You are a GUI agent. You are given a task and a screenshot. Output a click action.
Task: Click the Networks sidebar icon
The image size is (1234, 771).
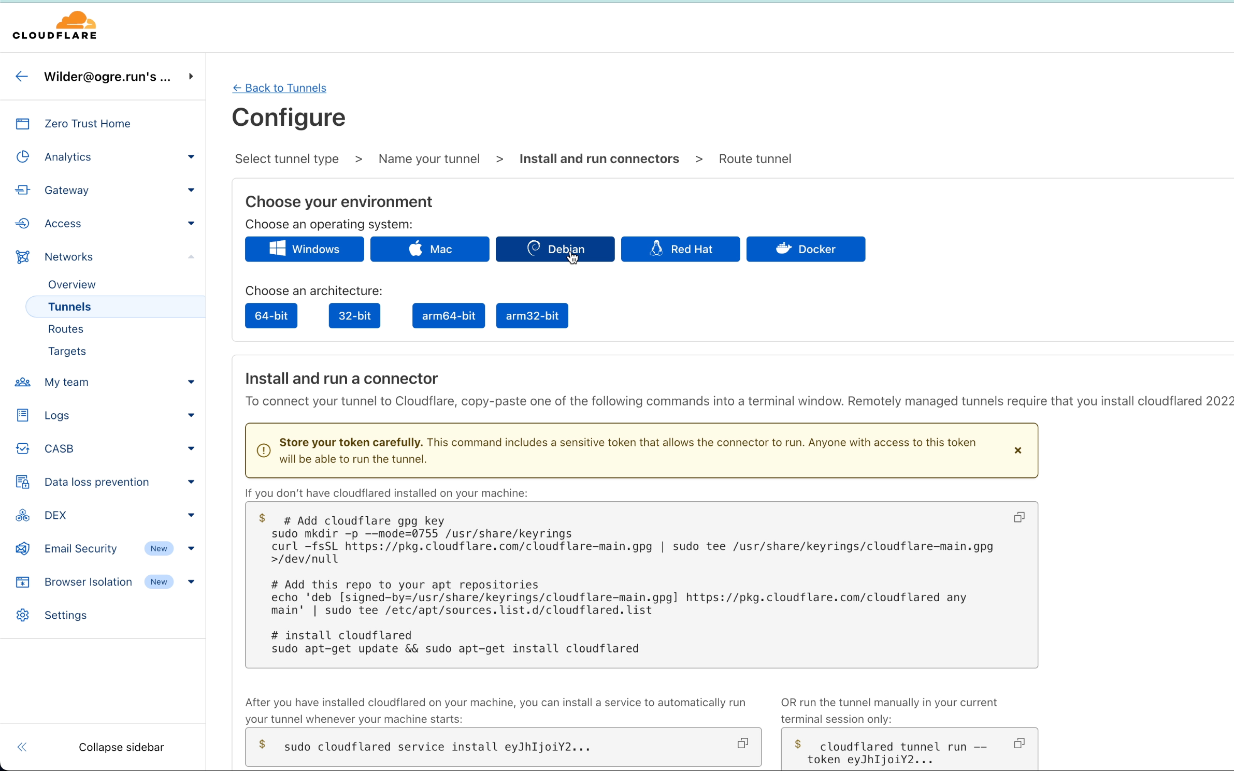[x=22, y=257]
